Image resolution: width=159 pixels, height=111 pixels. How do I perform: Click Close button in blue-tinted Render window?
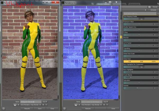pyautogui.click(x=113, y=109)
